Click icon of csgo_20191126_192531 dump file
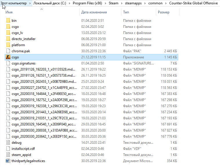Screen dimensions: 220x167 (x=8, y=76)
